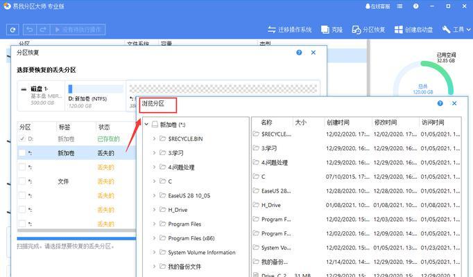
Task: Collapse the 新加卷 (*:) tree root
Action: pyautogui.click(x=146, y=125)
